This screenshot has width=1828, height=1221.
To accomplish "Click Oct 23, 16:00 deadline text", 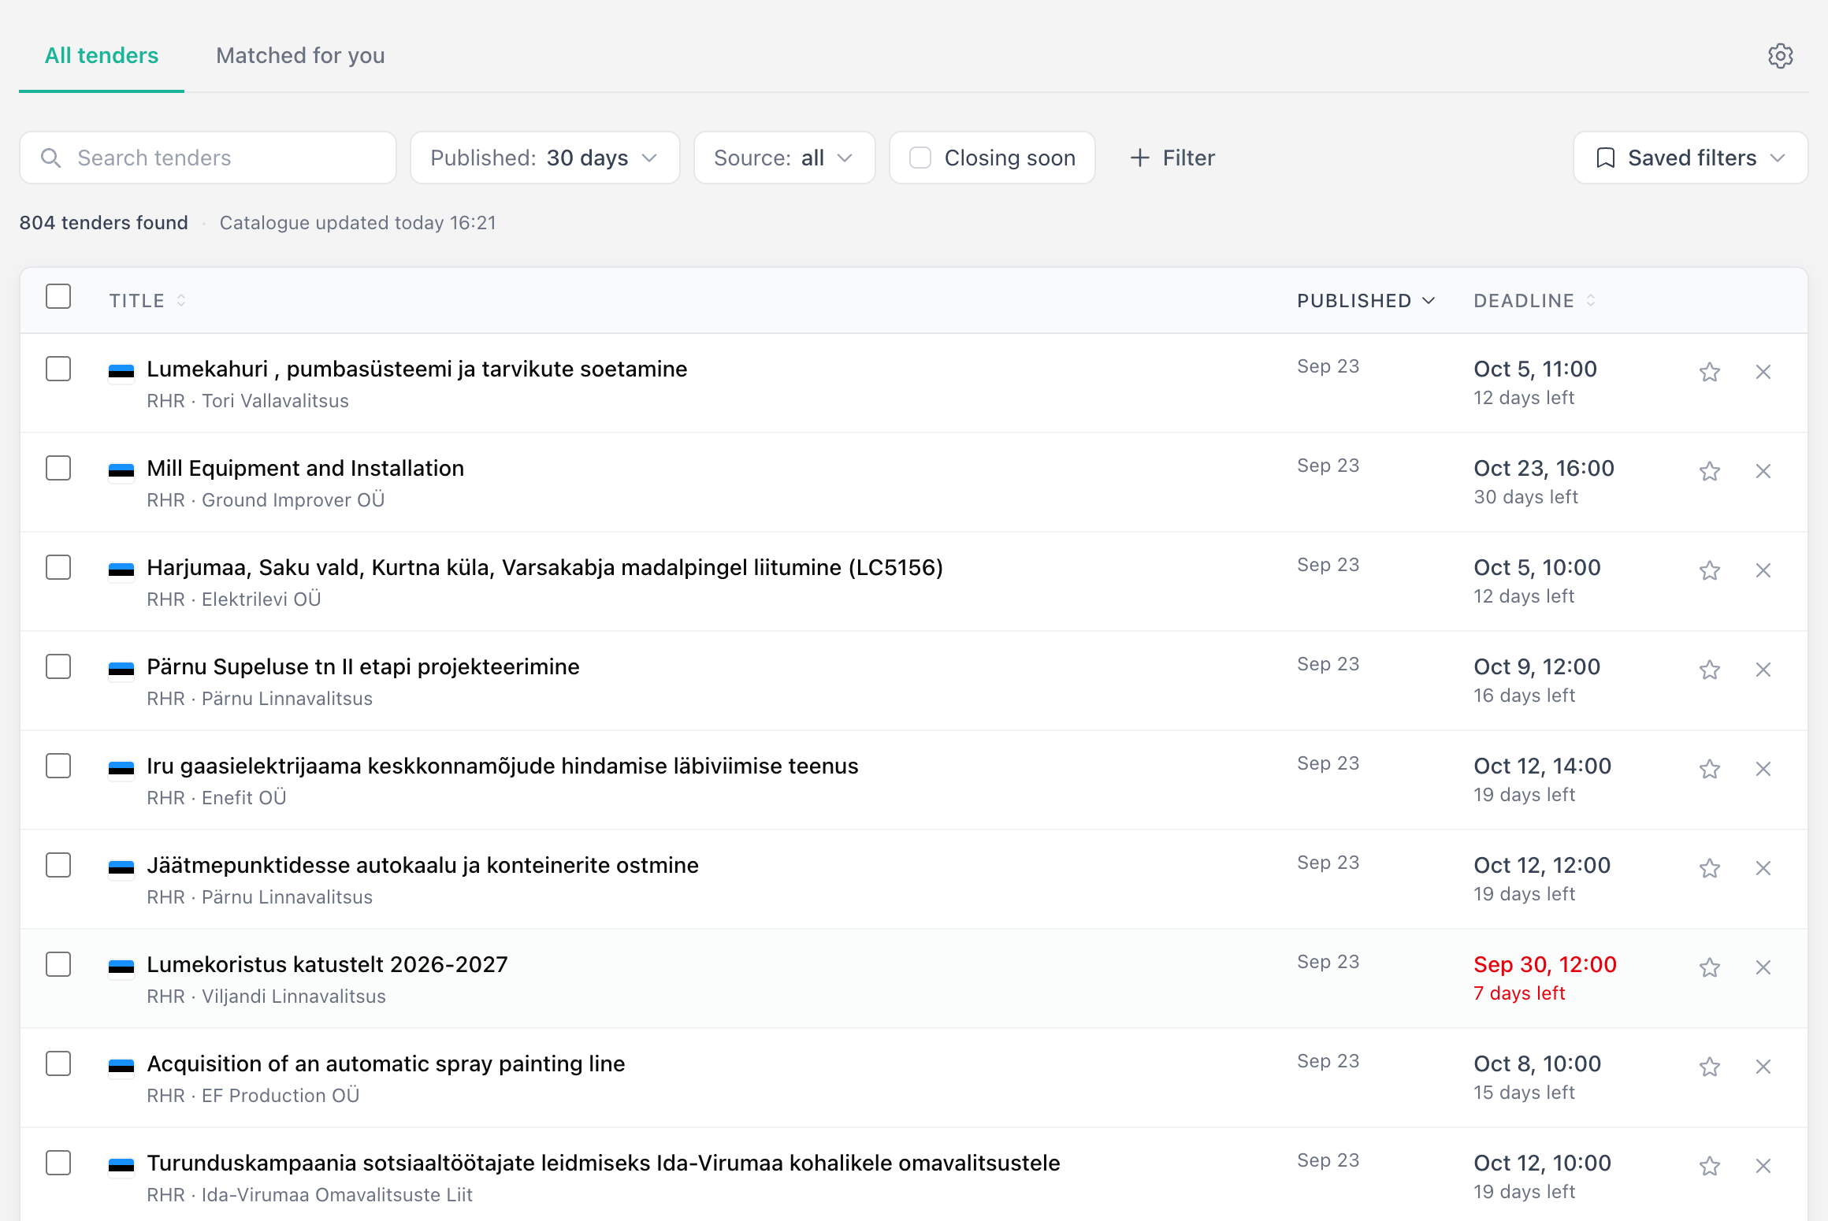I will point(1544,468).
